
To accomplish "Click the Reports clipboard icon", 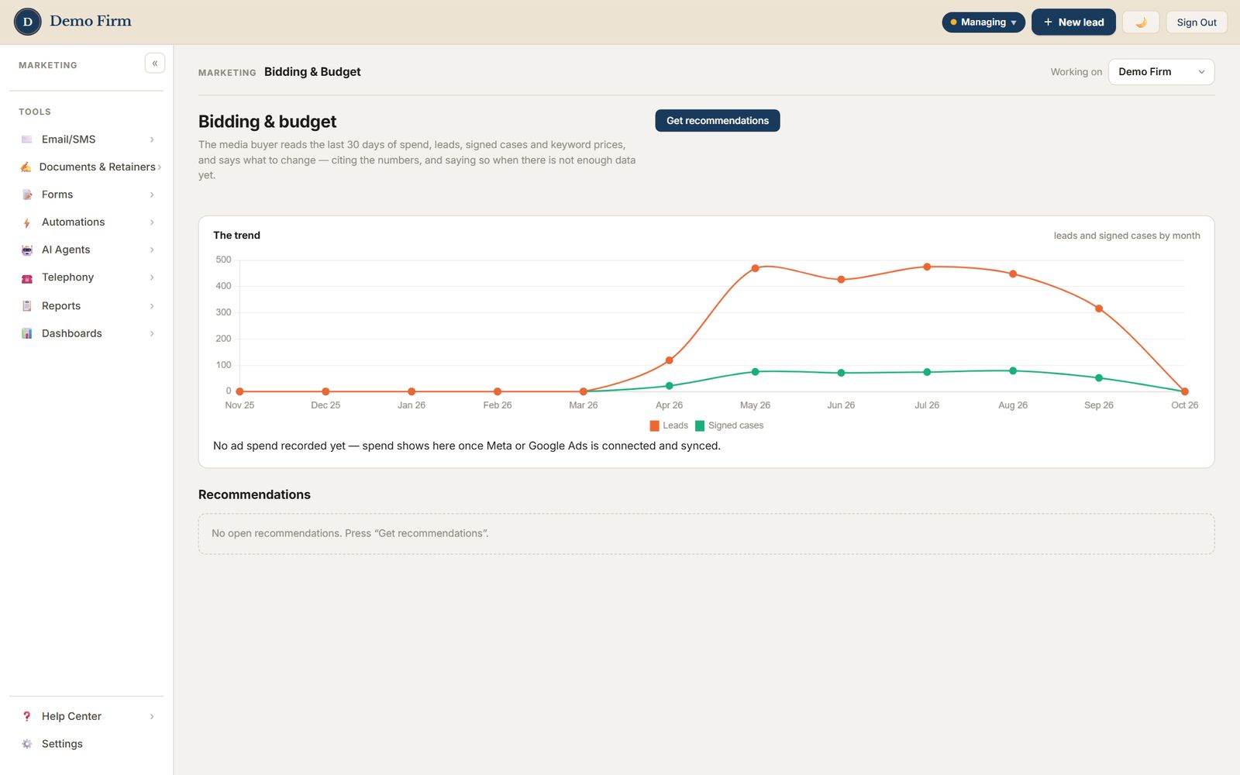I will pos(27,305).
